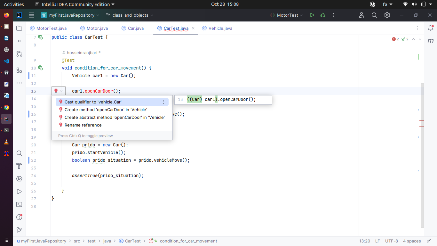Screen dimensions: 437x246
Task: Open MotorTest run configuration dropdown
Action: point(286,15)
